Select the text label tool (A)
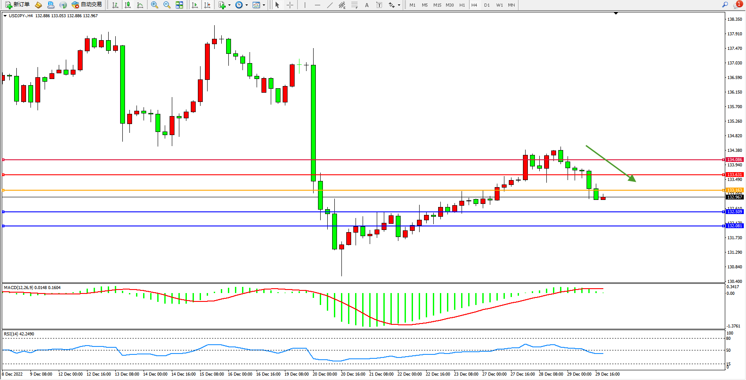 (x=367, y=5)
